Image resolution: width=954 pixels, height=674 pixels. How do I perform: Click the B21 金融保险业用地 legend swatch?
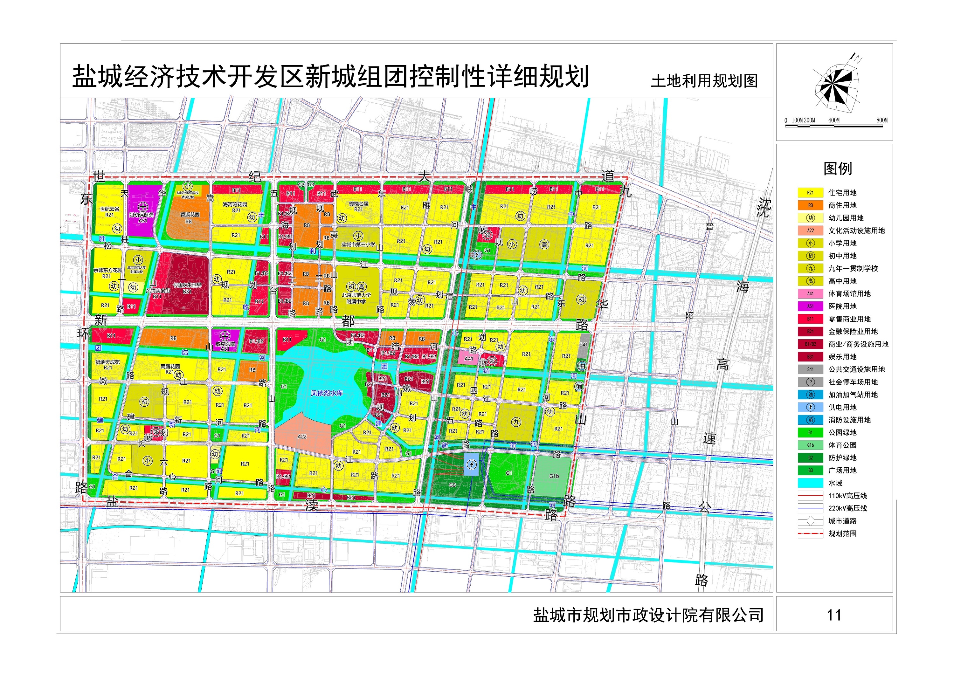click(x=810, y=331)
